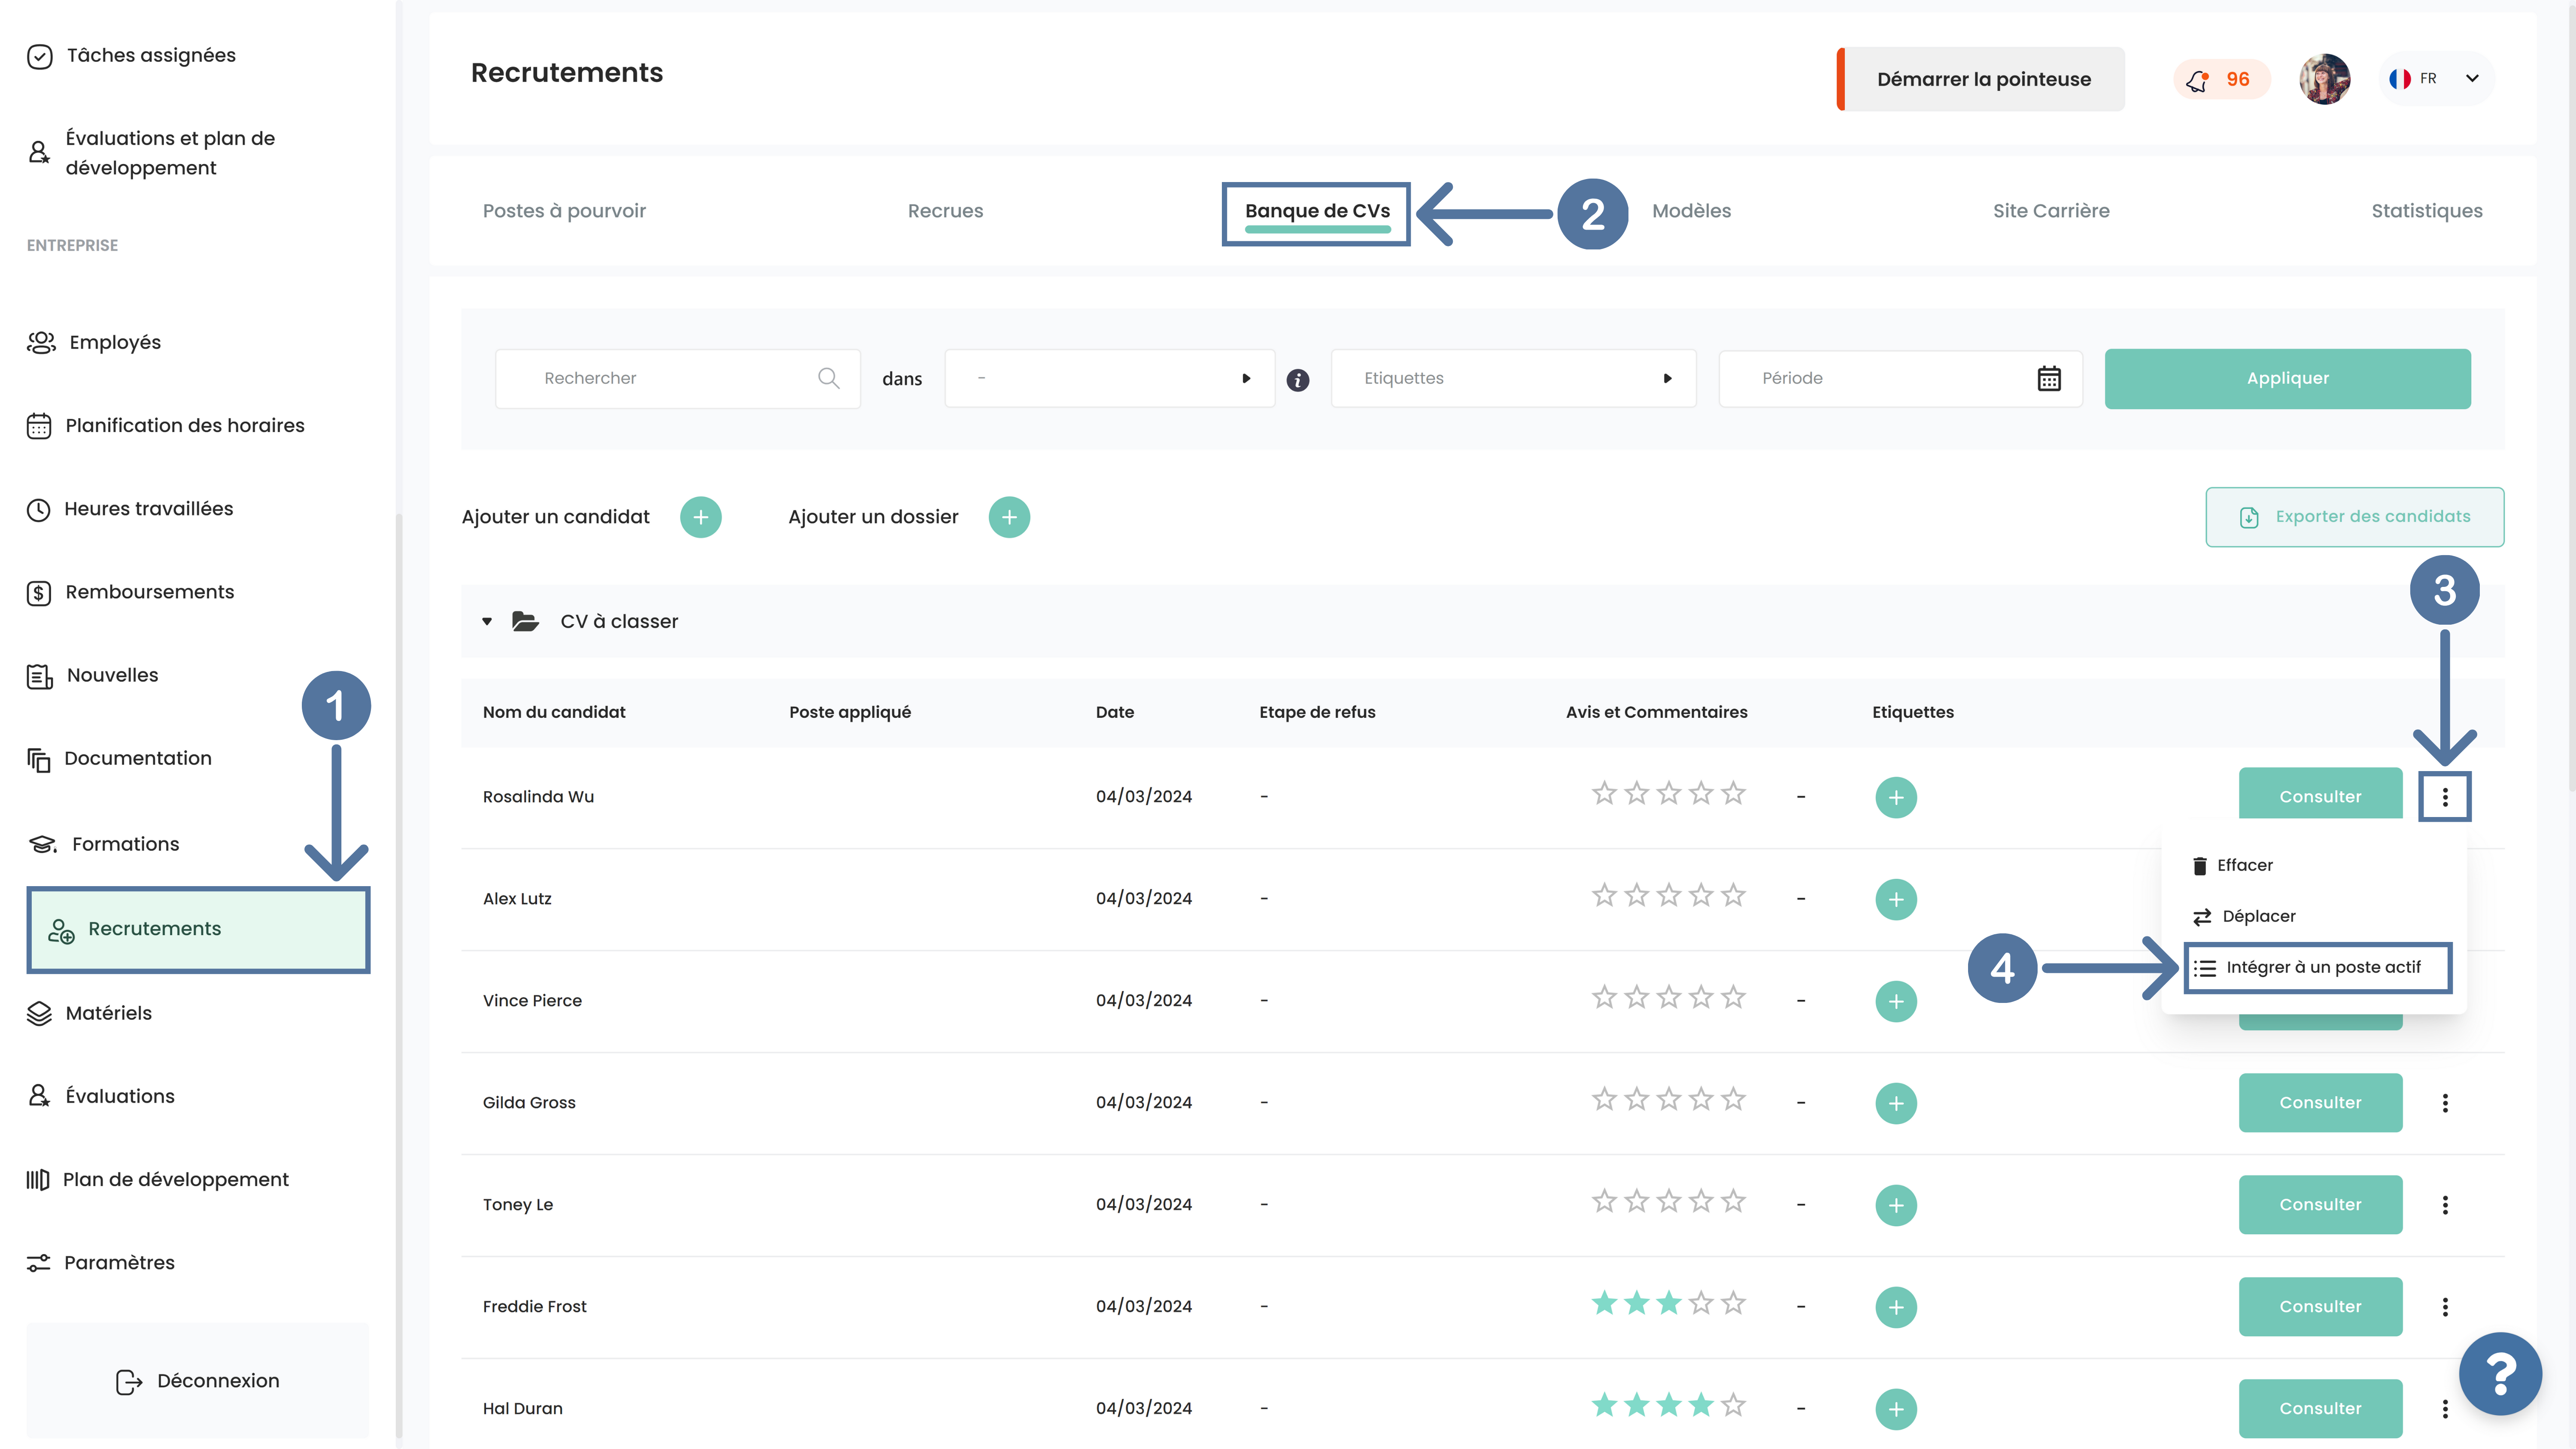Add etiquette for Alex Lutz
2576x1449 pixels.
pos(1895,900)
